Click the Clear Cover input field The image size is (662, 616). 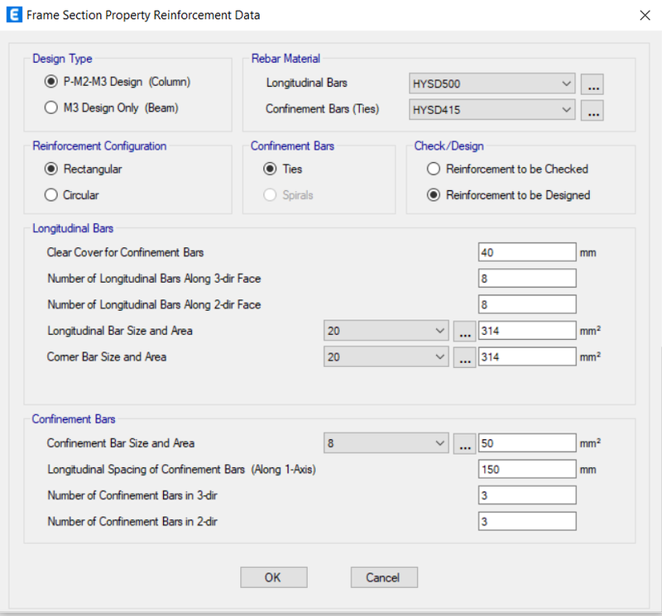(527, 252)
